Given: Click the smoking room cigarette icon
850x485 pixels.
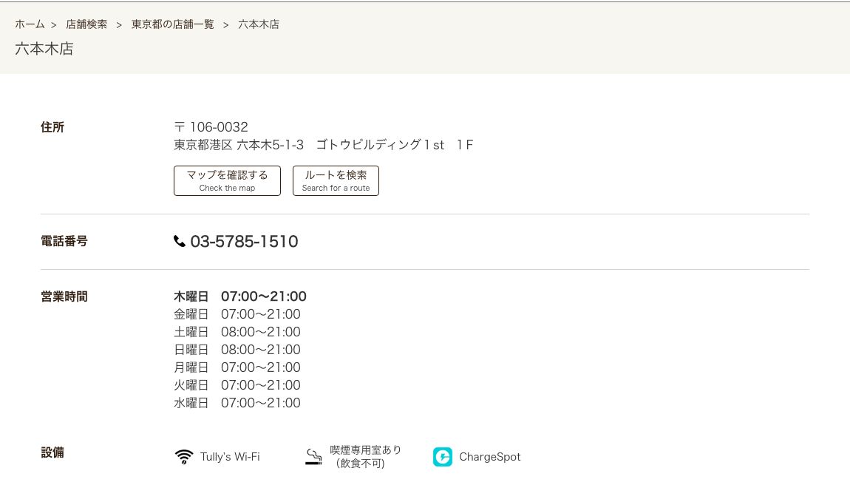Looking at the screenshot, I should pyautogui.click(x=313, y=457).
